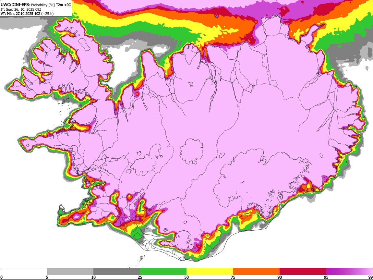This screenshot has width=373, height=280.
Task: Click the legend label 0
Action: tap(1, 277)
